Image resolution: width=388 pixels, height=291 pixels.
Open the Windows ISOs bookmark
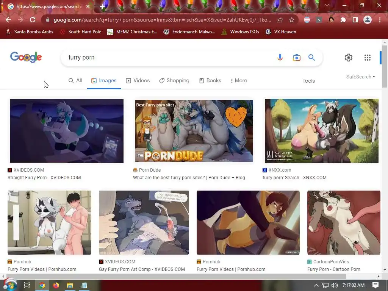pos(240,32)
